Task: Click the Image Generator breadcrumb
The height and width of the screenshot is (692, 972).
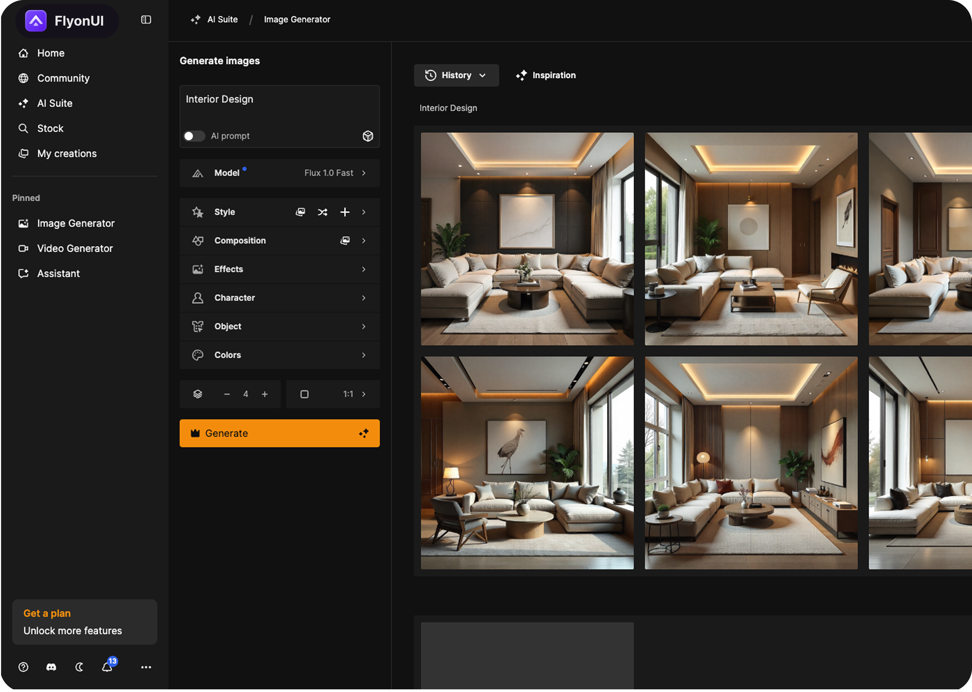Action: pyautogui.click(x=297, y=20)
